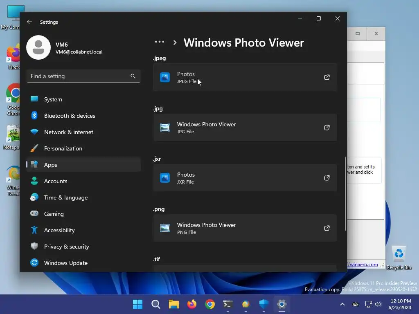Launch Google Chrome from the taskbar

pyautogui.click(x=210, y=304)
